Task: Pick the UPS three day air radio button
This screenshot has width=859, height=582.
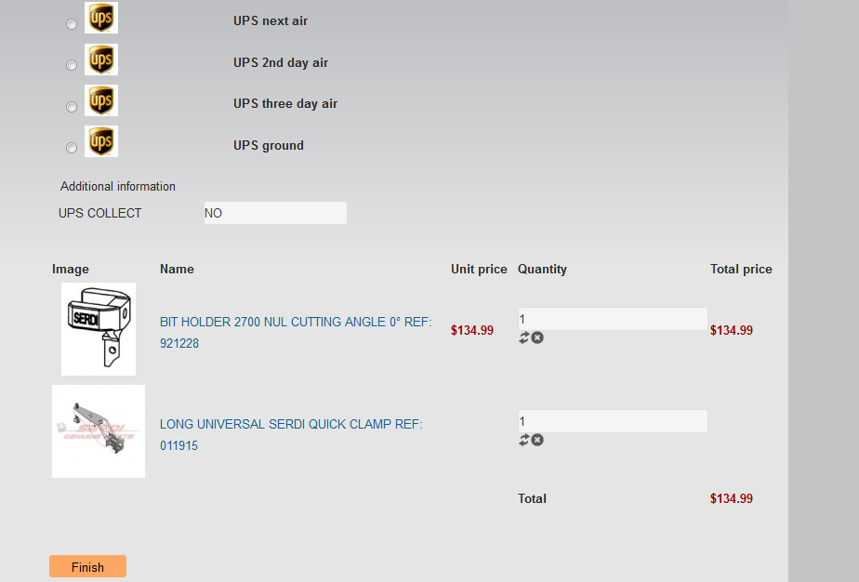Action: (72, 107)
